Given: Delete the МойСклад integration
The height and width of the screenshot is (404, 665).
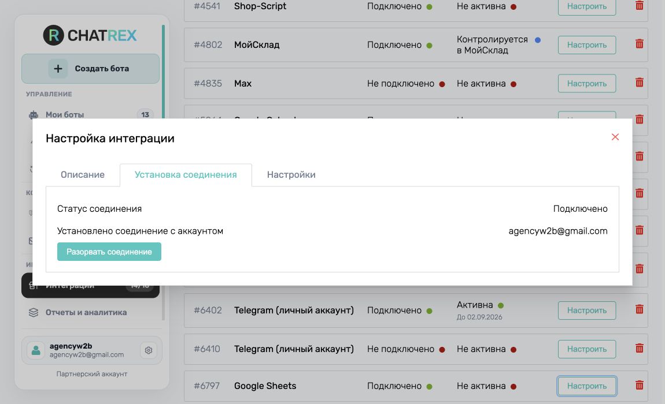Looking at the screenshot, I should coord(639,44).
